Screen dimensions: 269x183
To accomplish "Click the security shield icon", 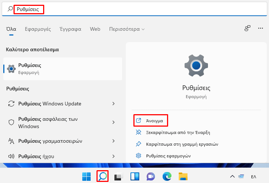I will (11, 122).
